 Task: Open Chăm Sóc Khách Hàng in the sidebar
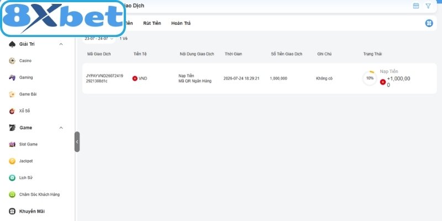click(39, 194)
